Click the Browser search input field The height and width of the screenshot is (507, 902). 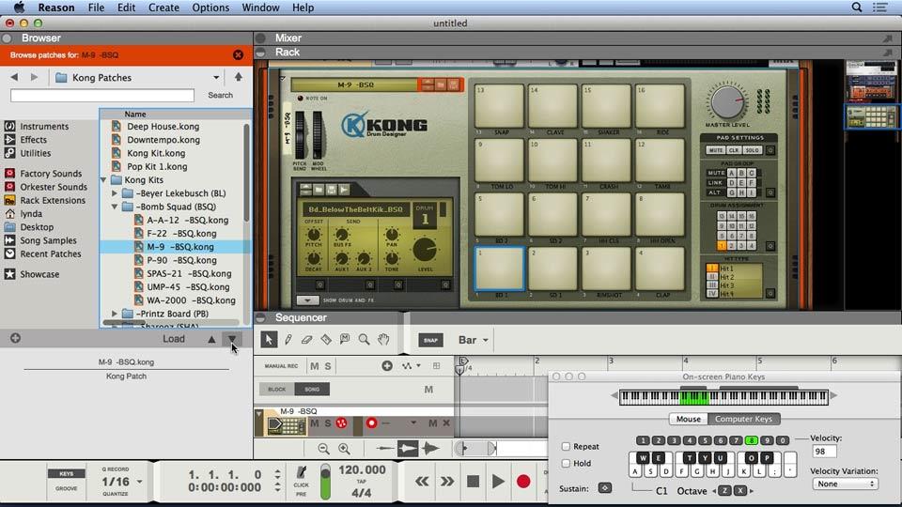[x=102, y=95]
